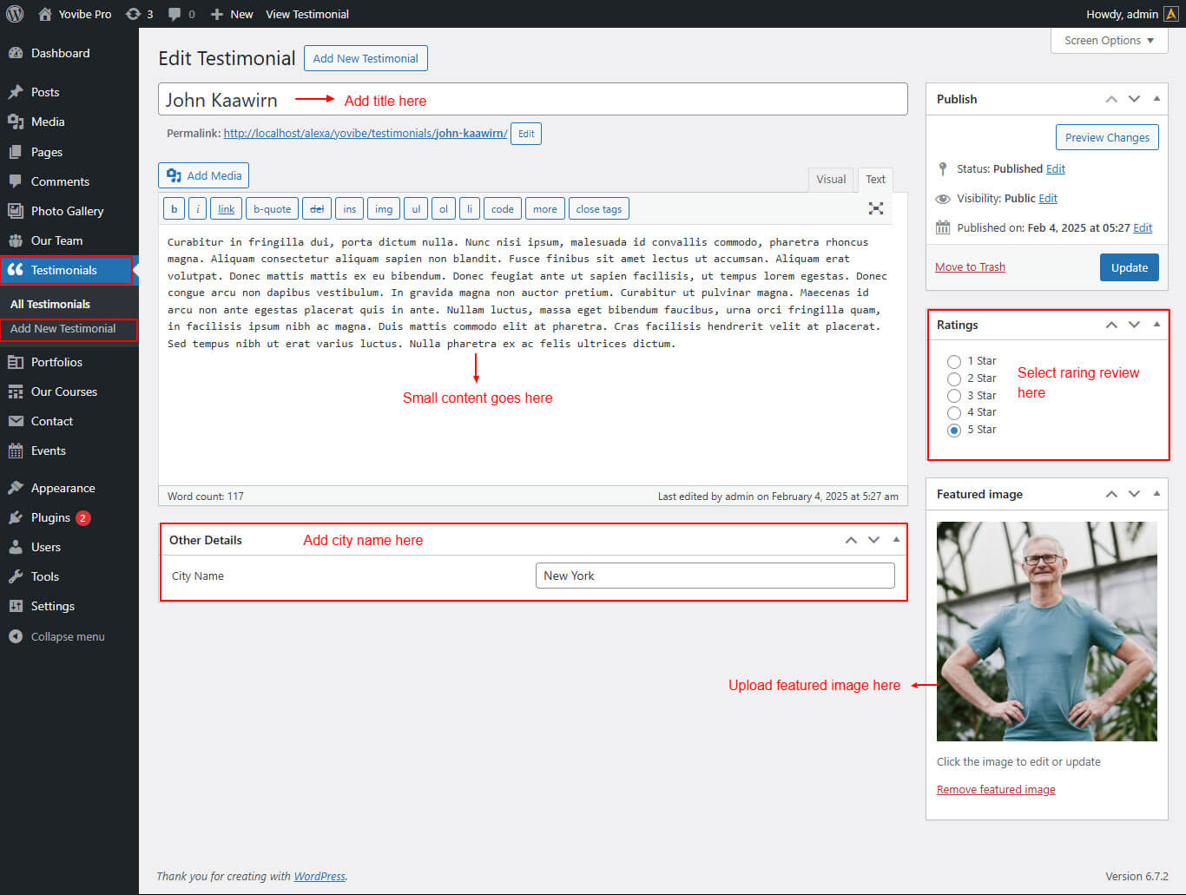Open Add New Testimonial submenu item
The image size is (1186, 895).
pos(63,329)
